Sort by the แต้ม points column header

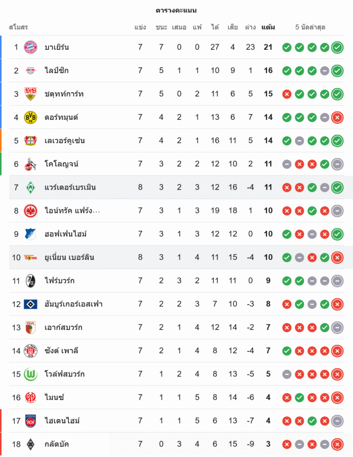pyautogui.click(x=268, y=27)
